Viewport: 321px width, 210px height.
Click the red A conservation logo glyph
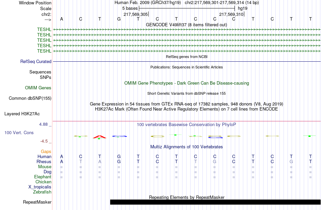tap(99, 137)
